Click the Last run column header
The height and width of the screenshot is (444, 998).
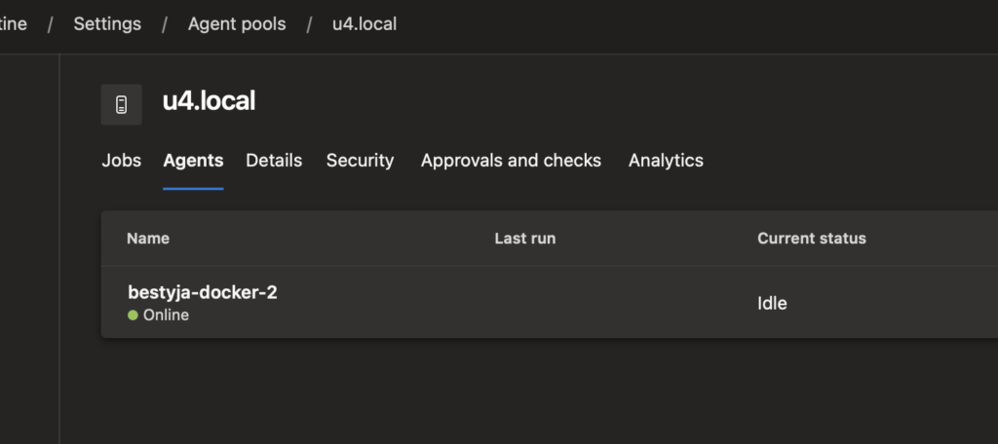tap(524, 239)
